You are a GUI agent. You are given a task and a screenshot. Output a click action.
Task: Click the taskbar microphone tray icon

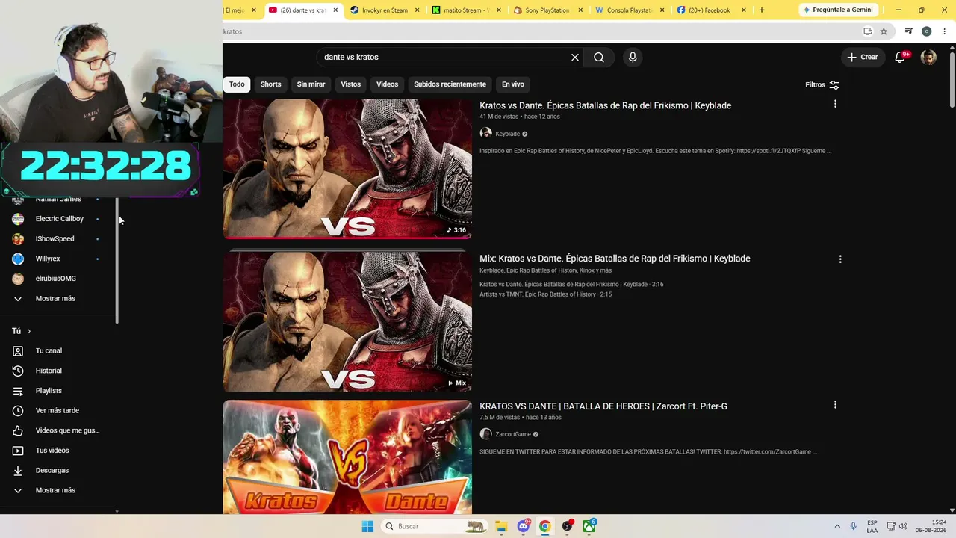pos(853,526)
